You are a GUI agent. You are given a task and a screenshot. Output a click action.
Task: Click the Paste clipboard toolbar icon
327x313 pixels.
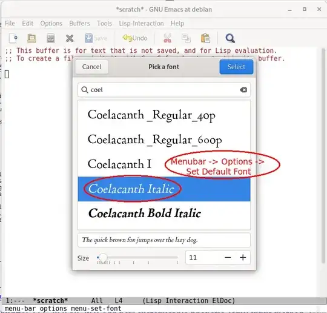[205, 38]
